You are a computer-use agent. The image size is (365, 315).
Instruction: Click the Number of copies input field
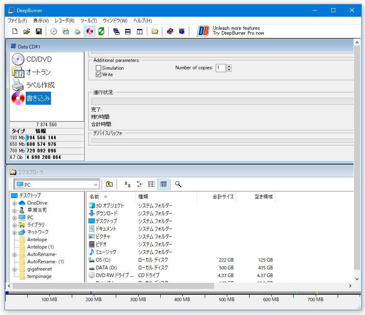pos(221,68)
